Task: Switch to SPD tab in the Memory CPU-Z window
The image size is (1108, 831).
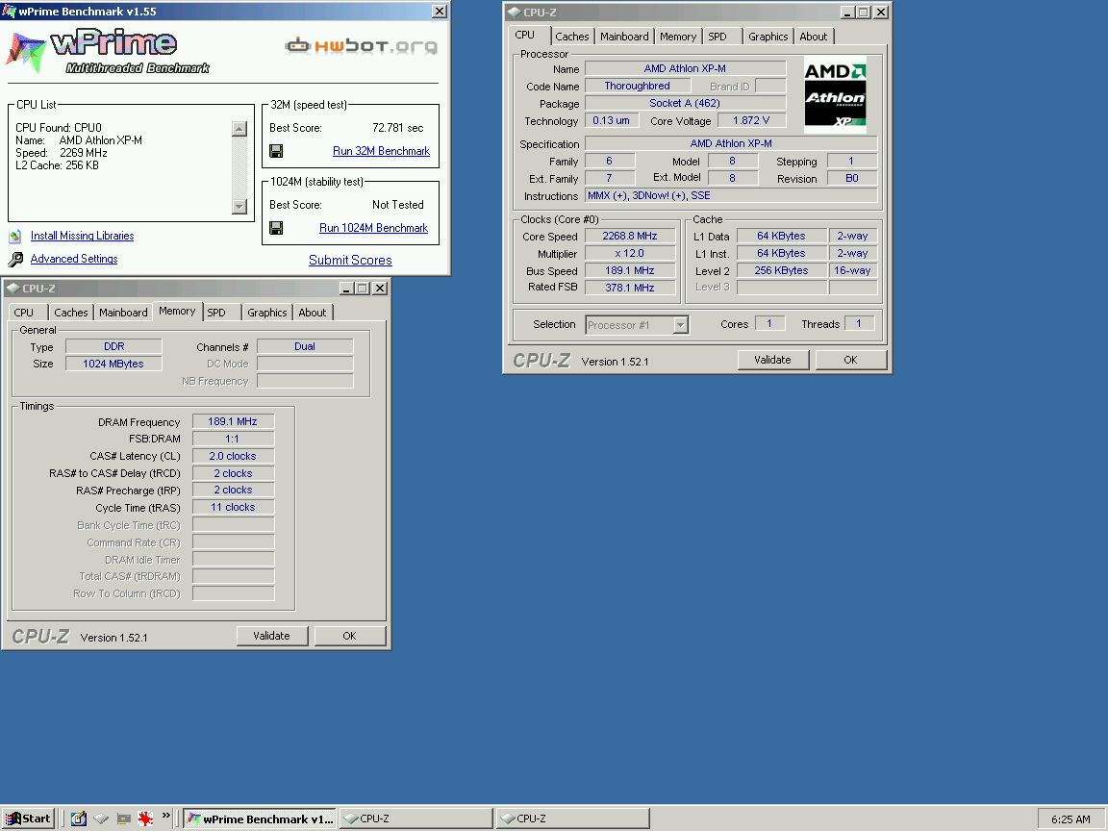Action: (216, 313)
